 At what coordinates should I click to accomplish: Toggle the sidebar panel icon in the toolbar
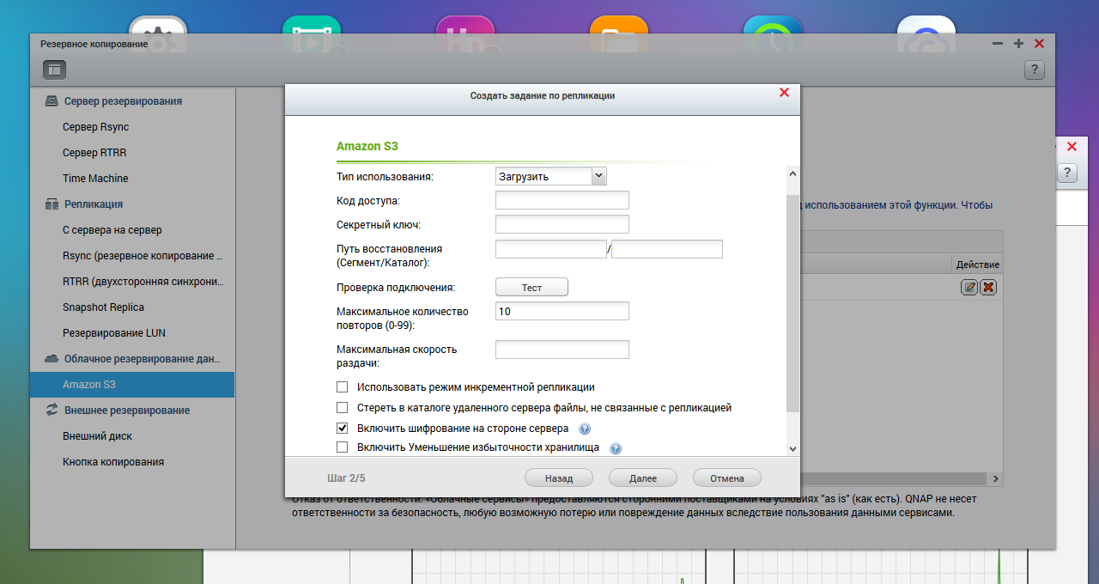pos(54,70)
